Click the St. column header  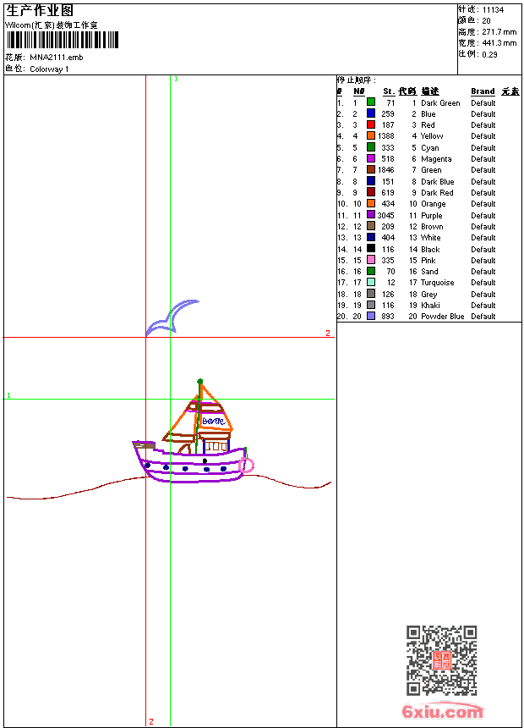(389, 91)
